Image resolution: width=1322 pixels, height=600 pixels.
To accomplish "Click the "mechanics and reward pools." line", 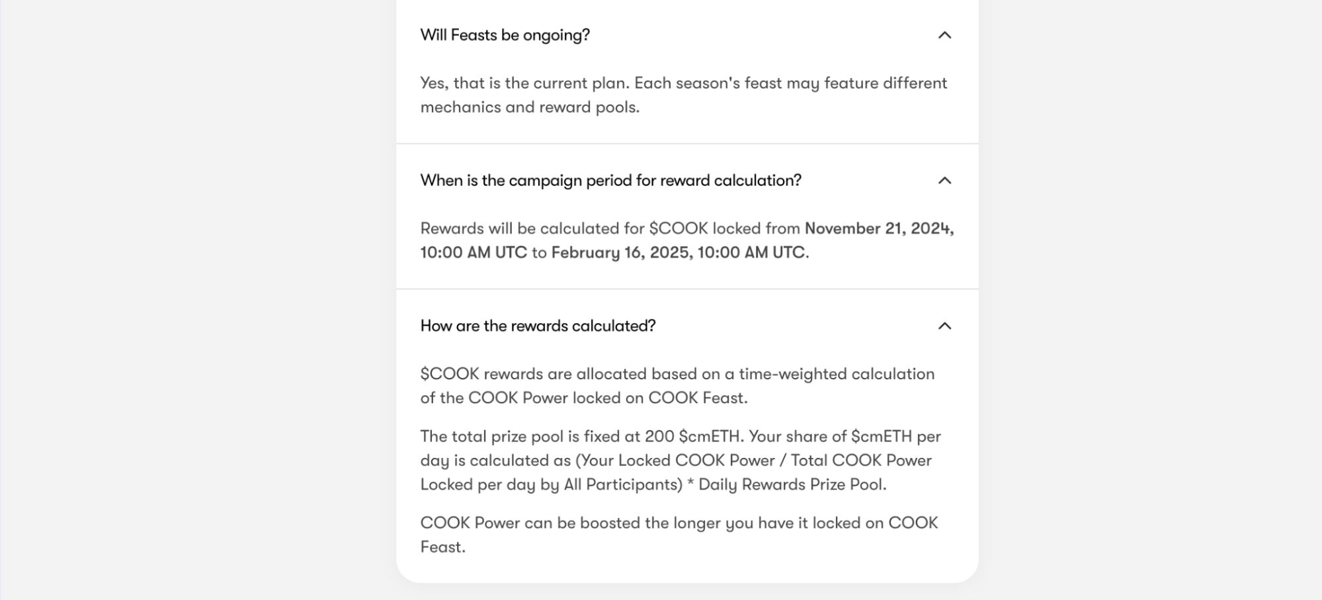I will (530, 107).
